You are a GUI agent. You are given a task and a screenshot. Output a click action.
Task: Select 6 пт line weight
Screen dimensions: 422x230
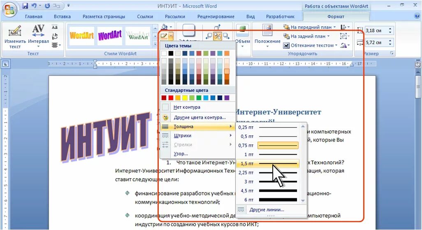coord(267,200)
